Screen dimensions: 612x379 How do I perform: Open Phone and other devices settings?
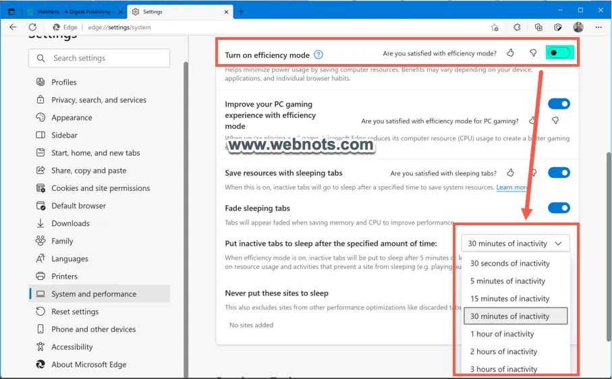pyautogui.click(x=99, y=329)
